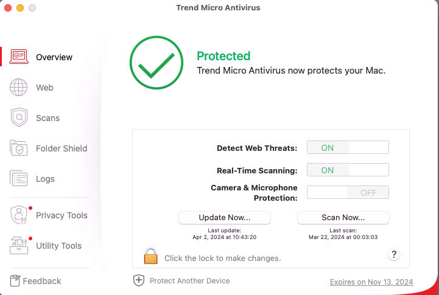This screenshot has width=439, height=295.
Task: Click the Feedback clipboard icon
Action: pyautogui.click(x=16, y=281)
